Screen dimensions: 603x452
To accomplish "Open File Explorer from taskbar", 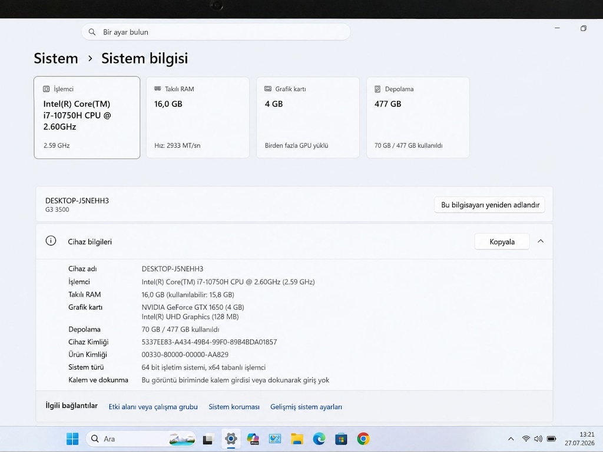I will click(x=297, y=438).
